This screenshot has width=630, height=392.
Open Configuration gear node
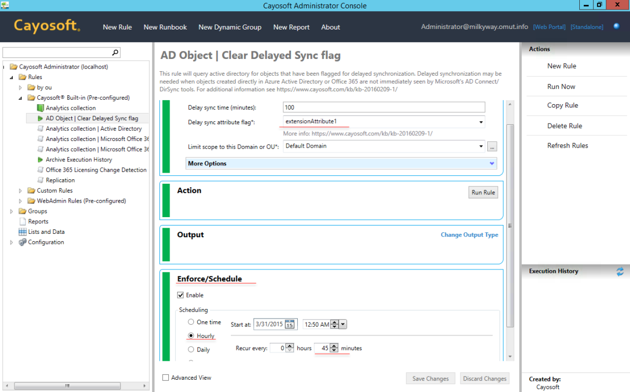(22, 242)
